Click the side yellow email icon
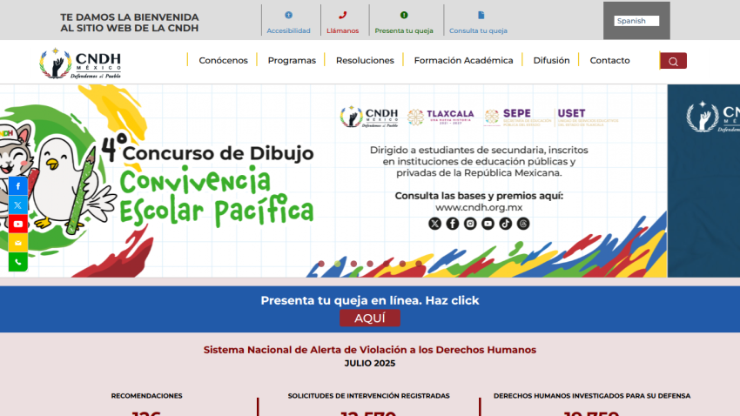Screen dimensions: 740x416 click(x=18, y=243)
